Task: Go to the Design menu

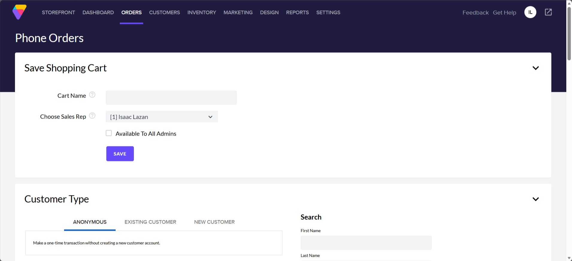Action: [269, 13]
